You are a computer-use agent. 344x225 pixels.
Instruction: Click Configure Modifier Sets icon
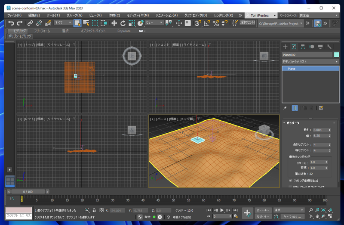(x=321, y=108)
